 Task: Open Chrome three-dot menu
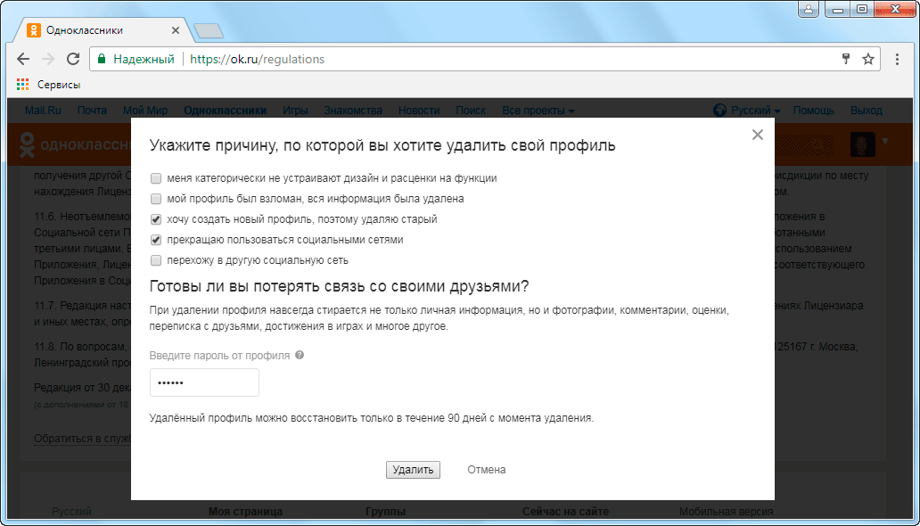pos(897,60)
